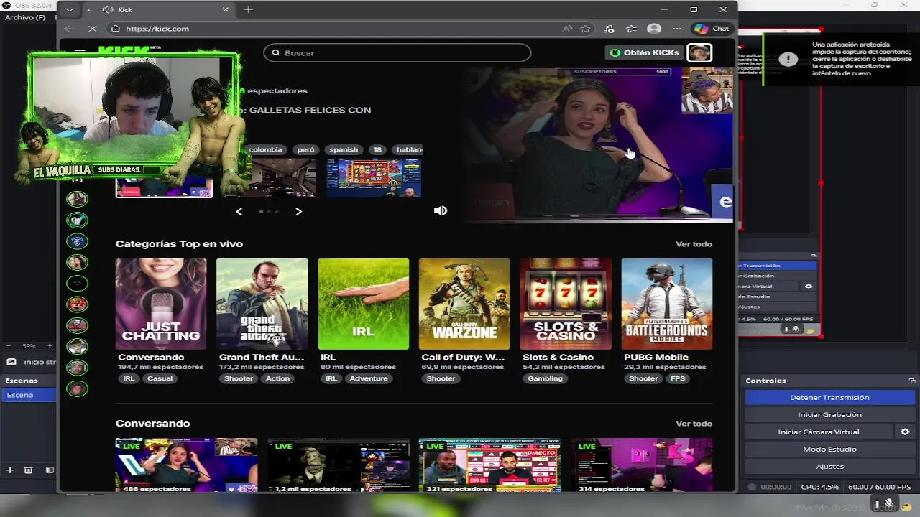Viewport: 920px width, 517px height.
Task: Open the IRL category card
Action: click(x=364, y=304)
